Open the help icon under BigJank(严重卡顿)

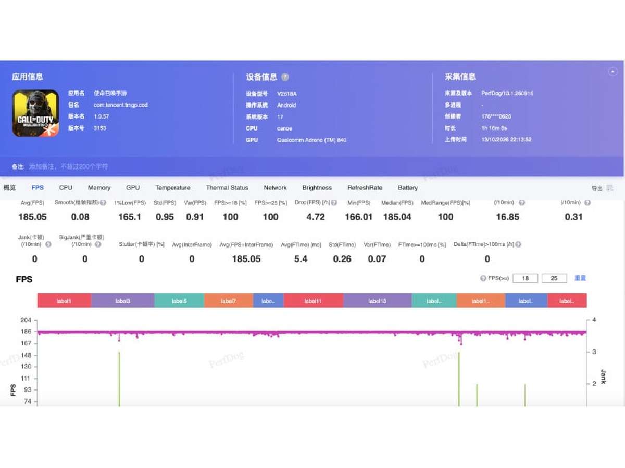[97, 244]
